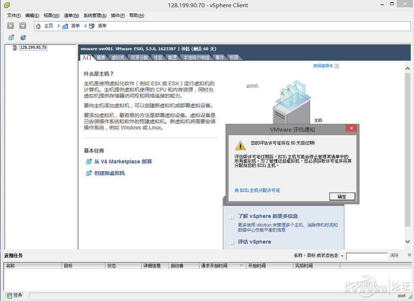
Task: Click the 清除 filter button
Action: pyautogui.click(x=394, y=255)
